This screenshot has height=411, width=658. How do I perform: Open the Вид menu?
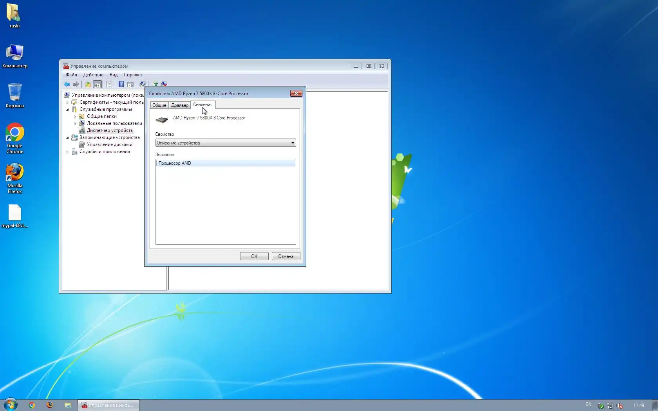[x=114, y=75]
